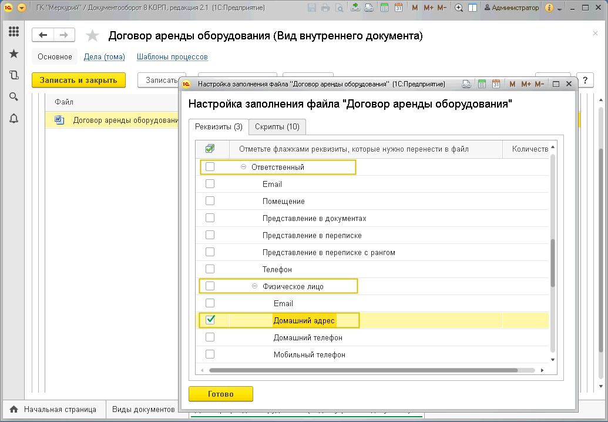Go forward with the right arrow button

[64, 35]
